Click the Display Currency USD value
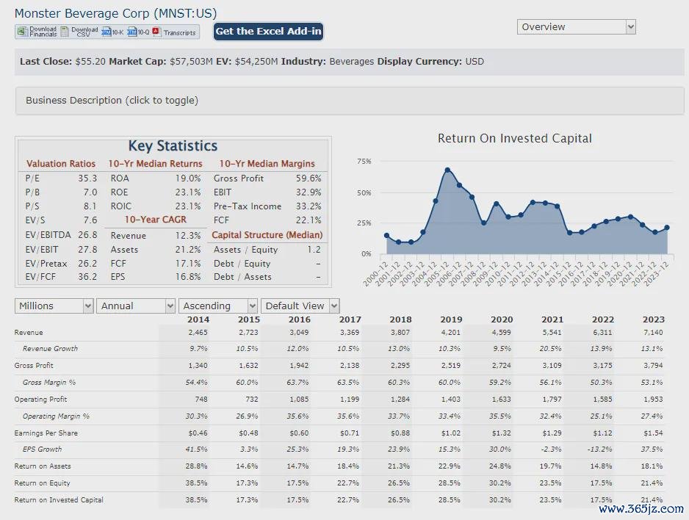The image size is (689, 520). coord(475,62)
